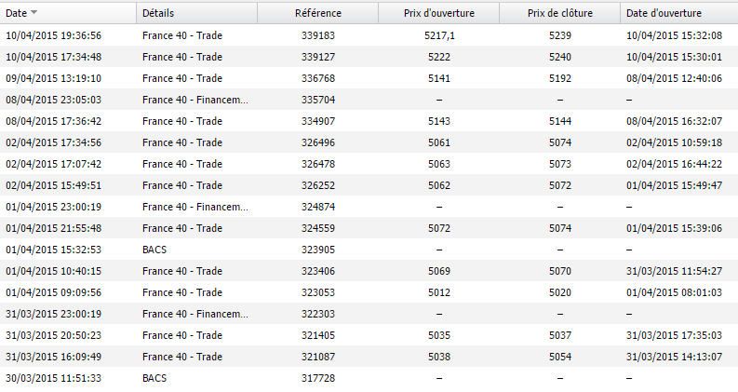Select the row with reference 336768
The image size is (738, 392).
tap(317, 78)
